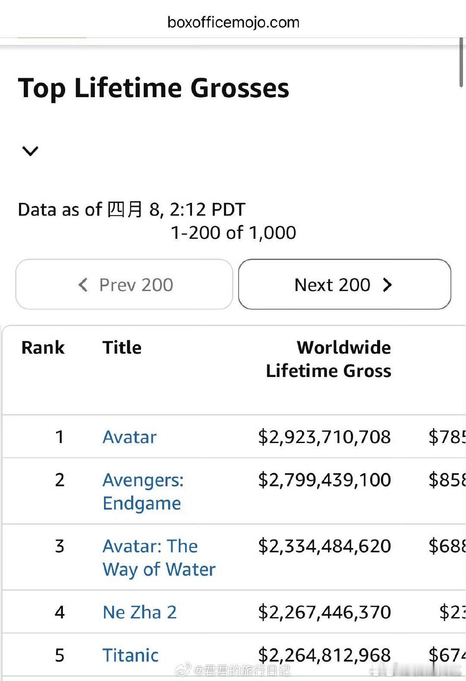Tap the boxofficemojo.com address bar
The image size is (466, 681).
click(233, 22)
